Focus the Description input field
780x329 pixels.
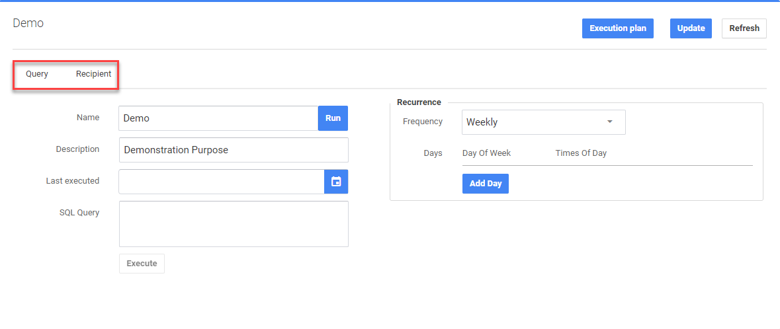click(x=234, y=149)
